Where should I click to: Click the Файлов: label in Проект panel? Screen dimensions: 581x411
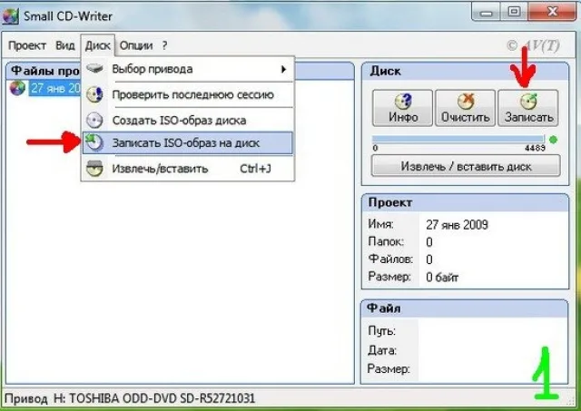390,259
